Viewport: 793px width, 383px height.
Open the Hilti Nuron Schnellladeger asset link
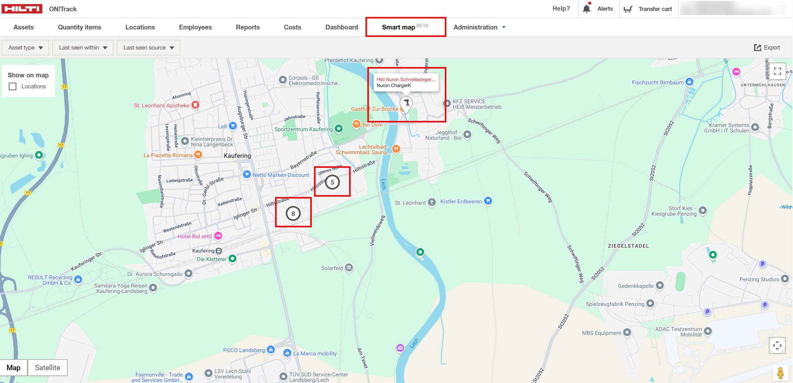coord(406,79)
